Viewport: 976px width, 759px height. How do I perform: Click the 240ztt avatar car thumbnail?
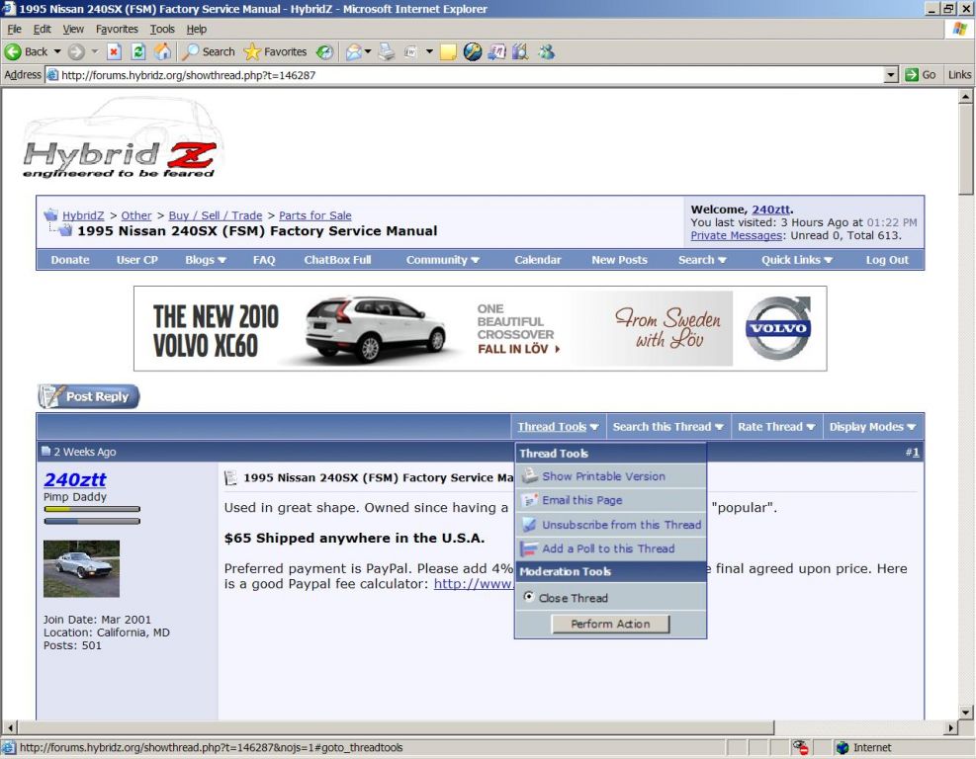pyautogui.click(x=81, y=568)
